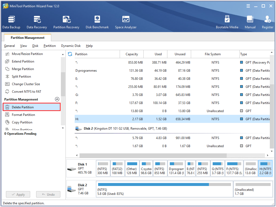The height and width of the screenshot is (207, 276).
Task: Open the General menu
Action: (9, 46)
